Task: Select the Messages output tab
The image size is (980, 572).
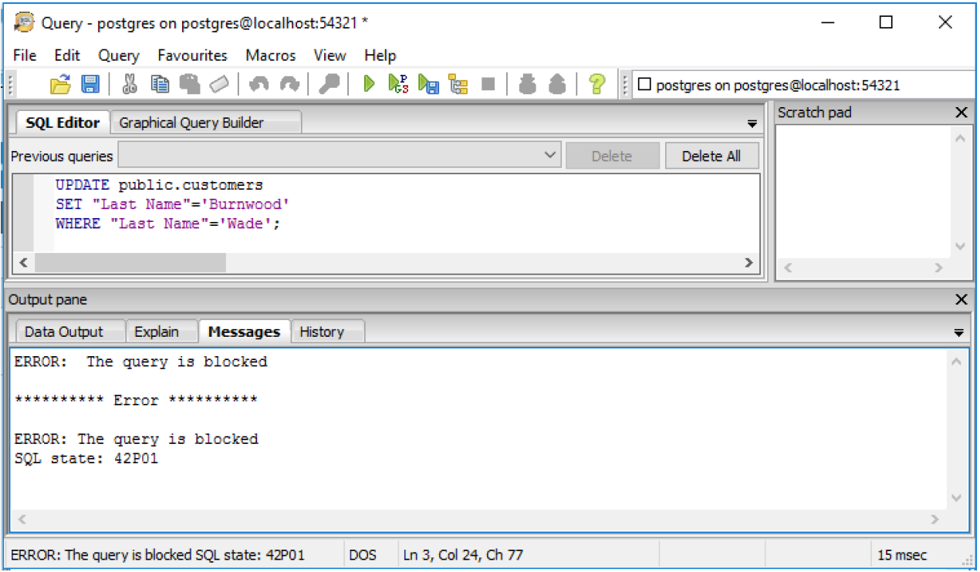Action: point(244,331)
